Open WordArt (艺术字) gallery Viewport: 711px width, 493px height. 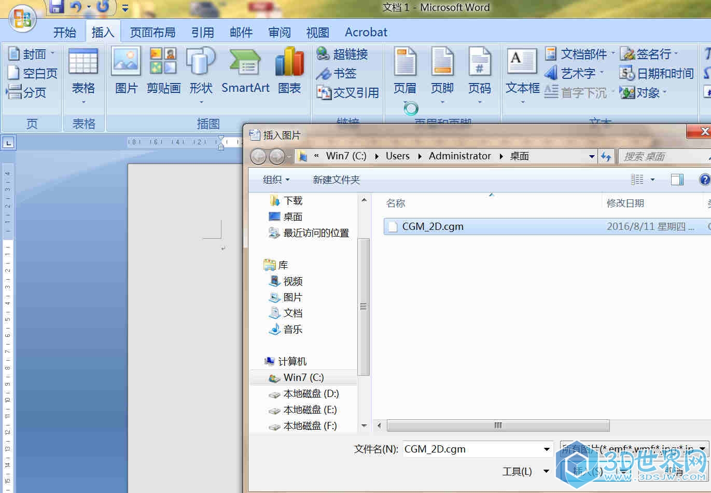[x=574, y=73]
